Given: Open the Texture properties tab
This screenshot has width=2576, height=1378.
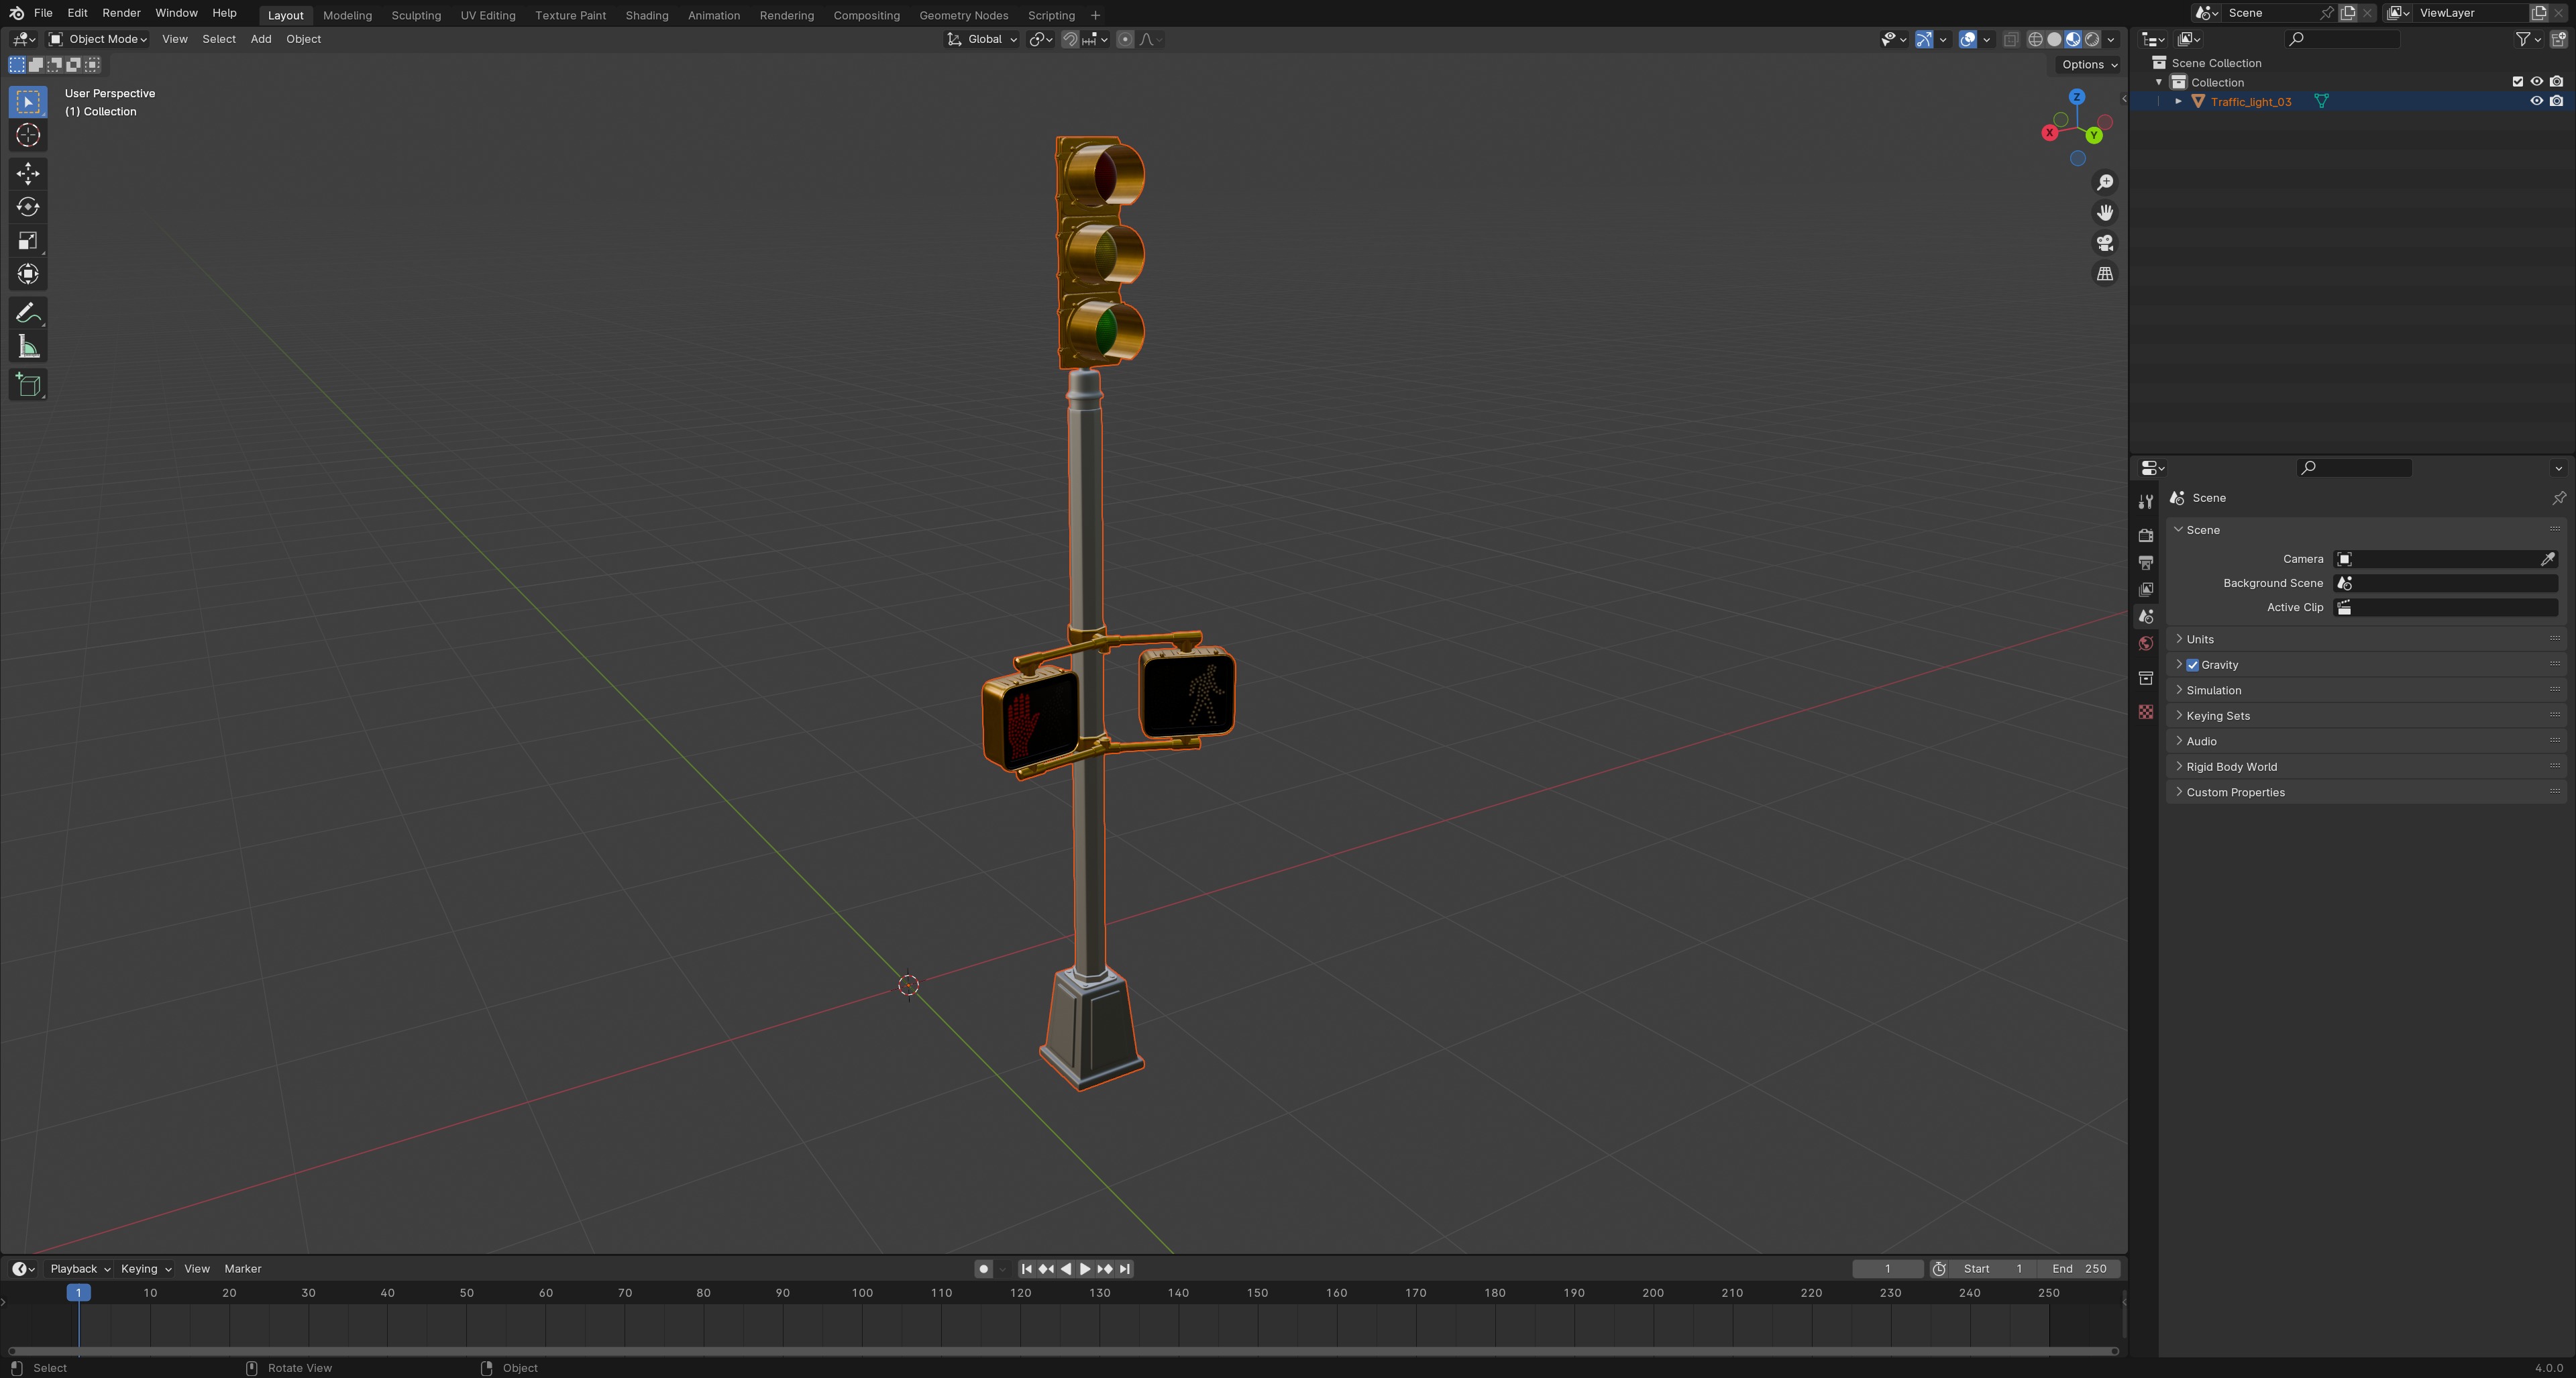Looking at the screenshot, I should (2145, 711).
